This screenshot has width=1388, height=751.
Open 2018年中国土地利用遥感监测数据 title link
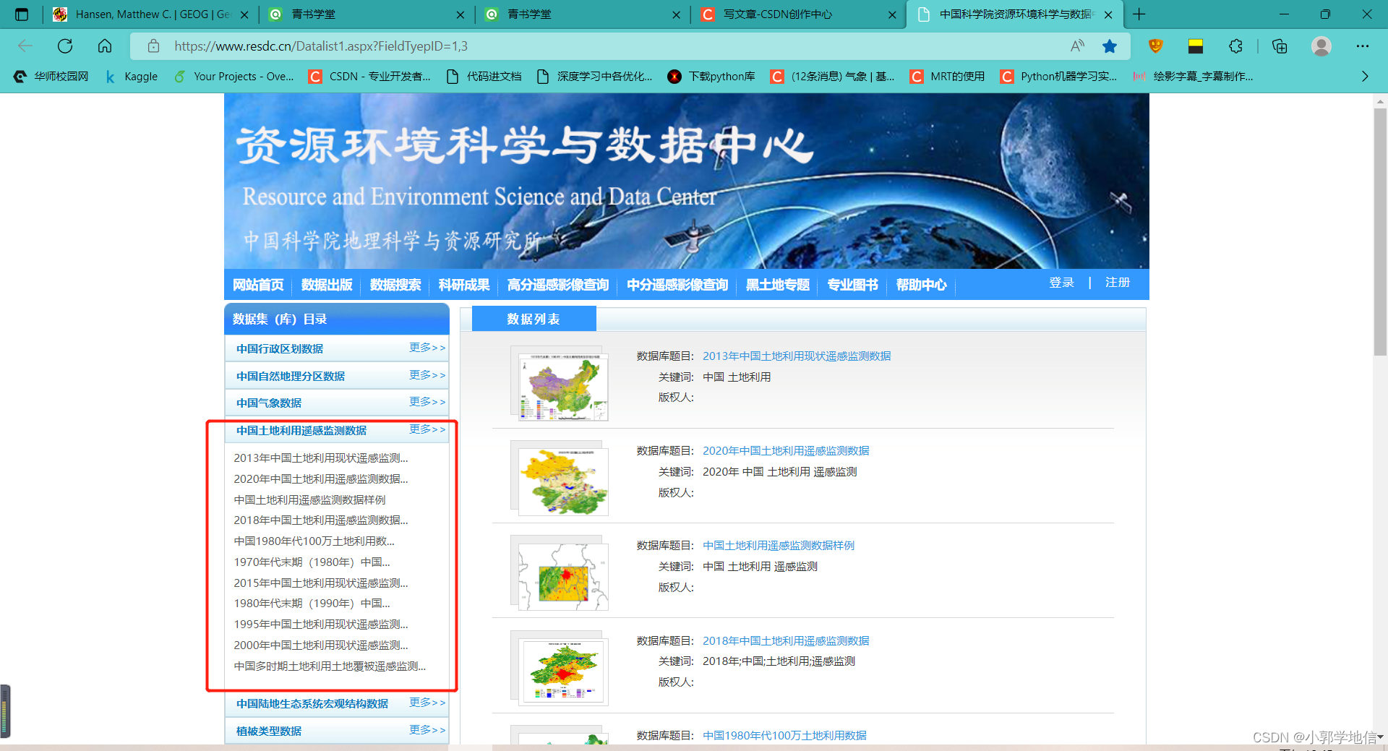786,641
